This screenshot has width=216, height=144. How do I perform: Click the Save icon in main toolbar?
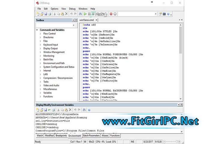pos(46,14)
